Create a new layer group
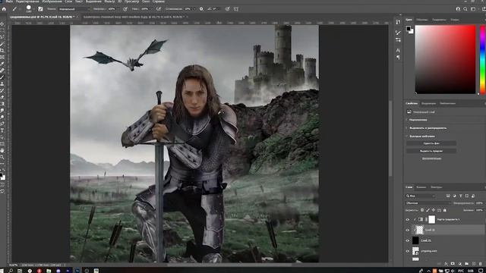 coord(467,264)
